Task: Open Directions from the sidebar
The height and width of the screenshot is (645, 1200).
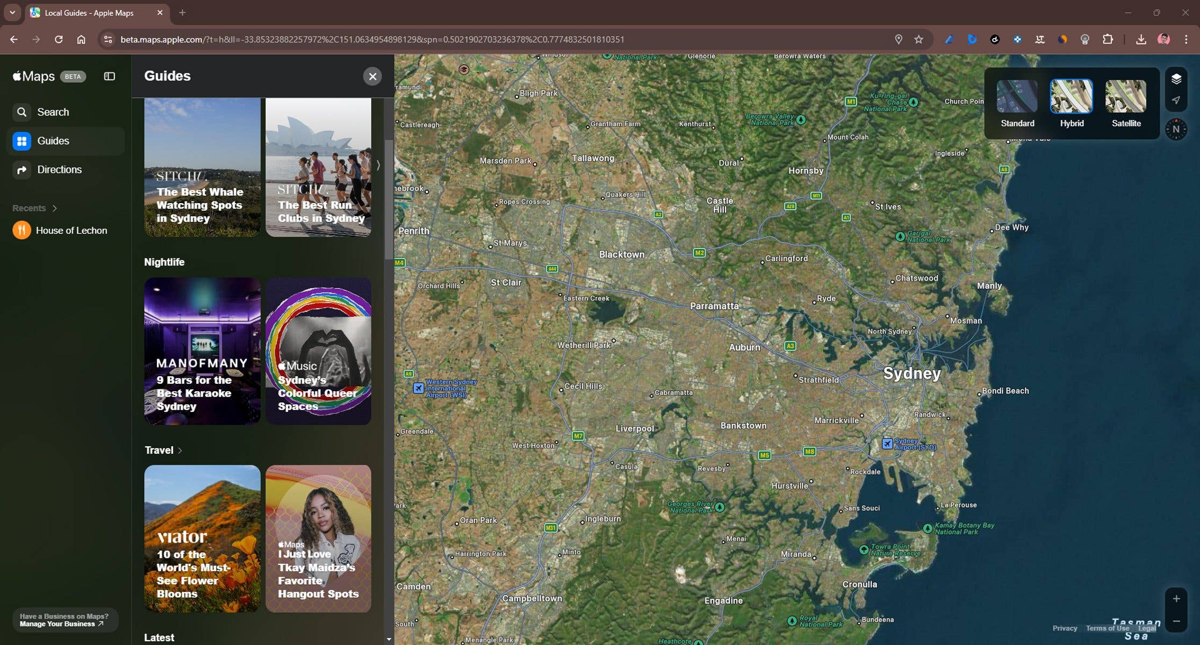Action: click(x=59, y=169)
